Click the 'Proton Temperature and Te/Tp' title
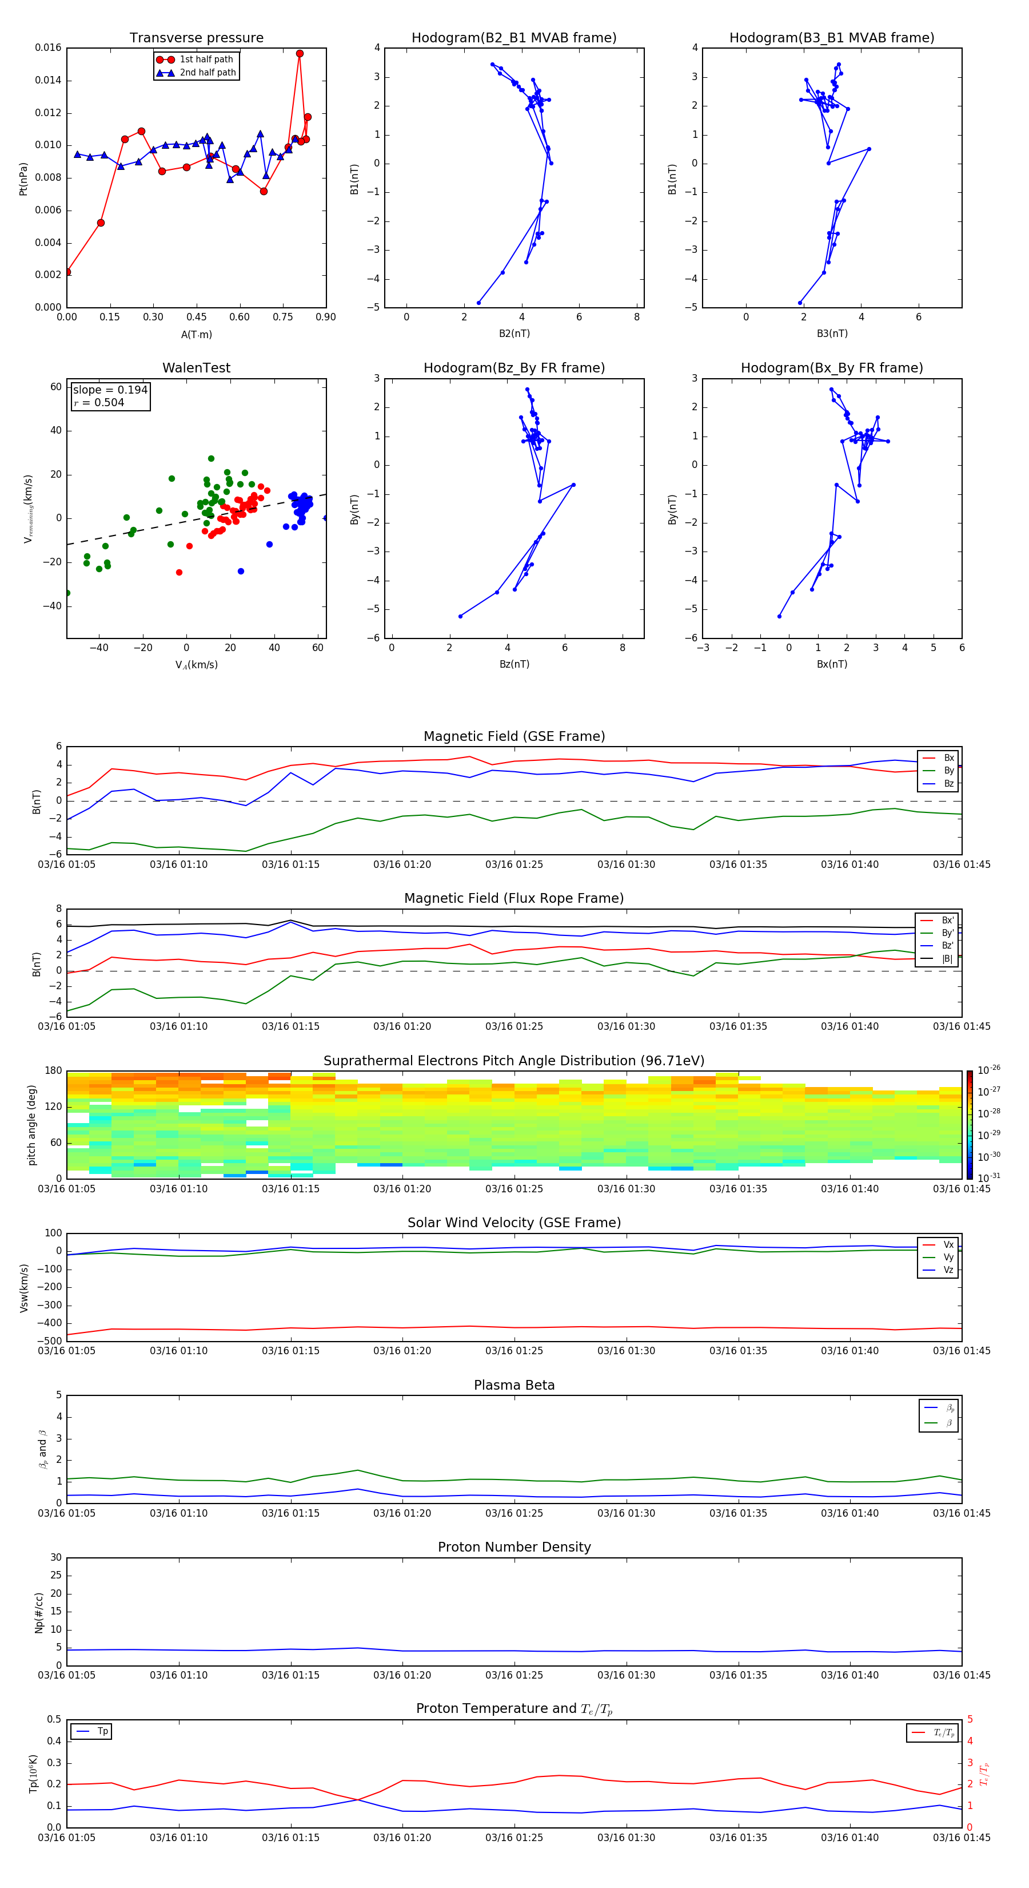Image resolution: width=1029 pixels, height=1888 pixels. [x=514, y=1709]
